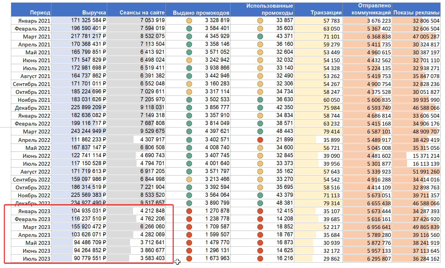Click the green used-promo indicator for Ноябрь 2021
This screenshot has height=268, width=445.
[x=260, y=100]
